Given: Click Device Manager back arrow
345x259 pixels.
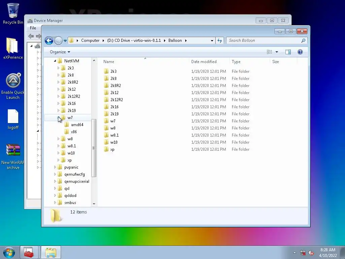Looking at the screenshot, I should (31, 36).
